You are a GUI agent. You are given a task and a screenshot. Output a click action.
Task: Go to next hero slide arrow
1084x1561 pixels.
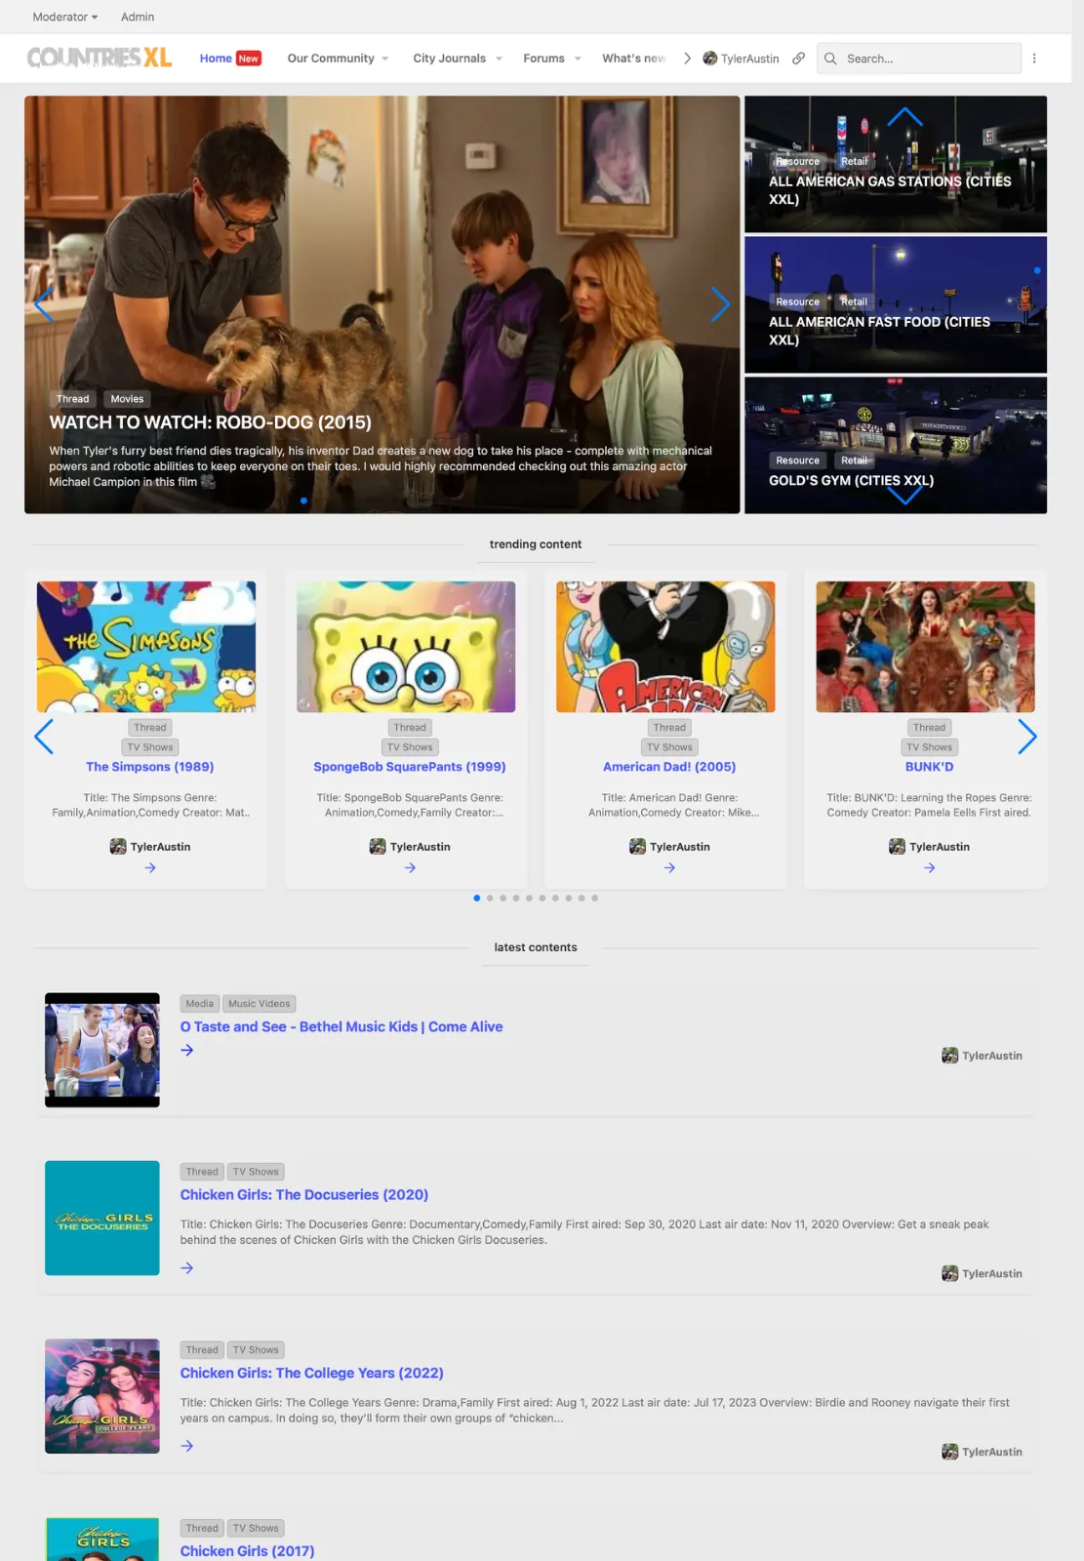720,304
